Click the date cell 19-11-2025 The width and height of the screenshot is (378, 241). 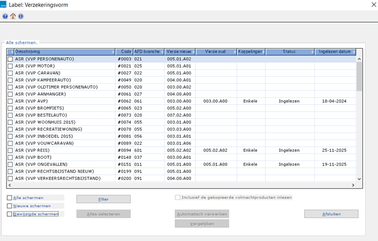[334, 164]
